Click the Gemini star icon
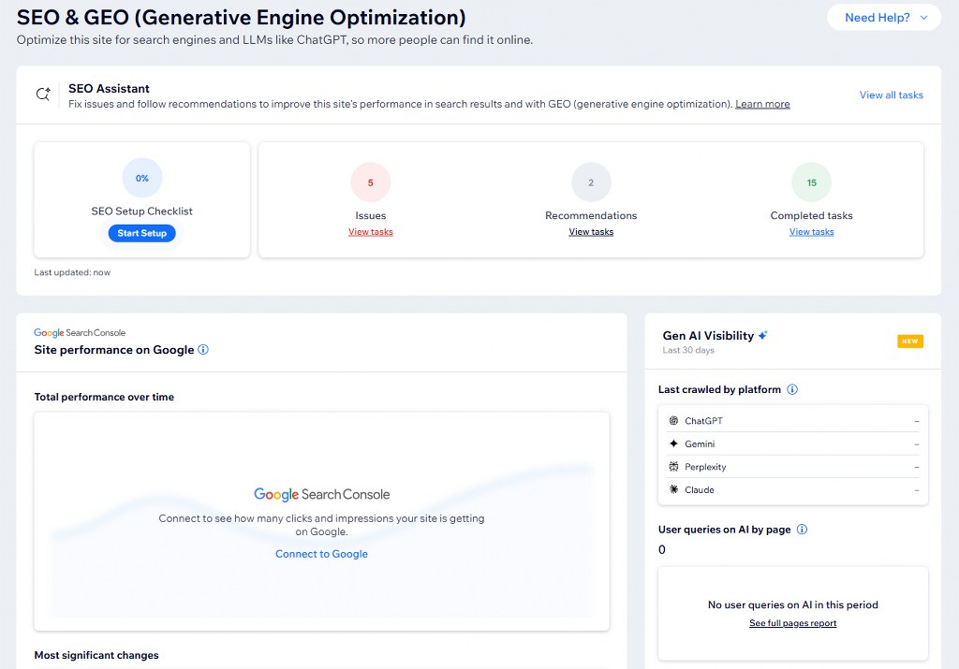The width and height of the screenshot is (959, 669). (x=673, y=444)
